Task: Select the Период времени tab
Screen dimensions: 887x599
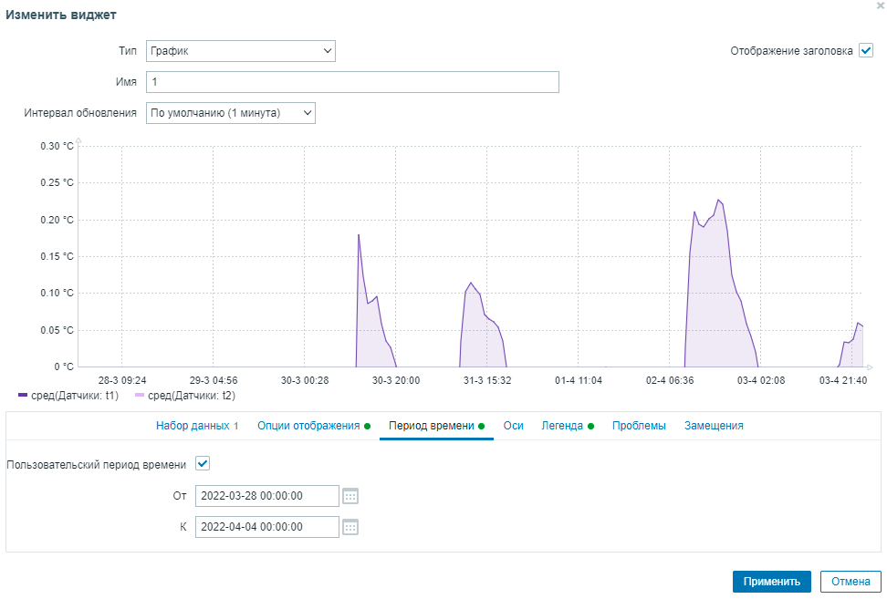Action: click(x=436, y=426)
